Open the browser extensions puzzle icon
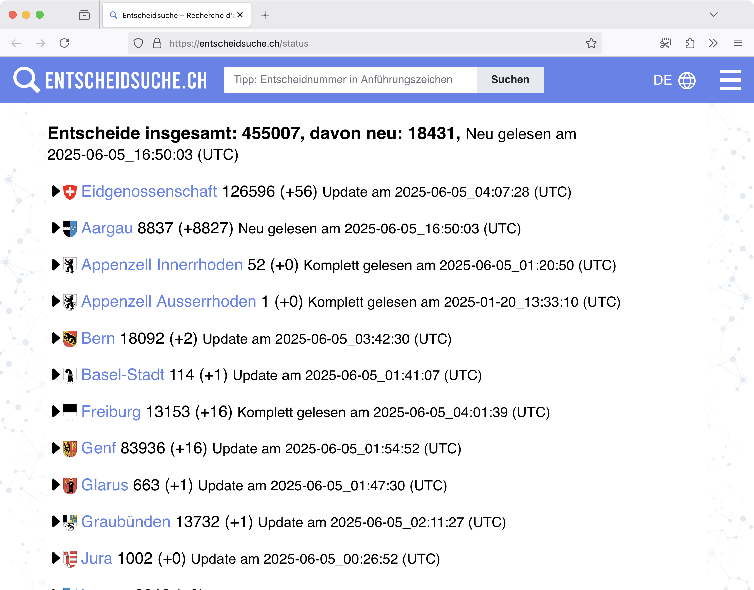This screenshot has width=754, height=590. click(x=690, y=43)
